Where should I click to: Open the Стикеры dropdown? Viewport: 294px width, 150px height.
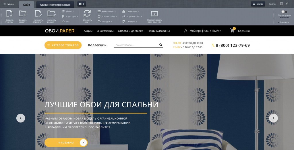[x=129, y=22]
